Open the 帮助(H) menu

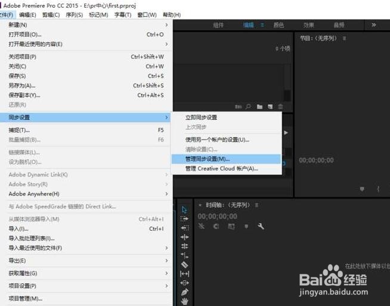click(172, 15)
